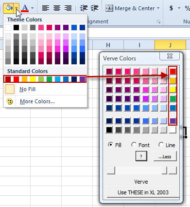Screen dimensions: 190x207
Task: Open More Colors... from the fill menu
Action: click(x=45, y=101)
